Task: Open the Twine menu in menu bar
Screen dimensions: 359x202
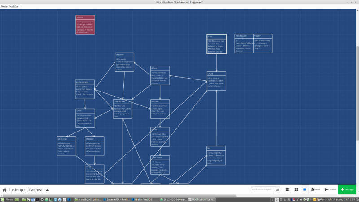Action: click(x=4, y=6)
